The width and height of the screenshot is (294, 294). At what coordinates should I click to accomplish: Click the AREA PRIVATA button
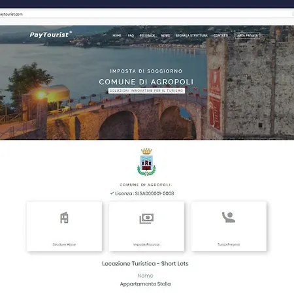coord(247,35)
